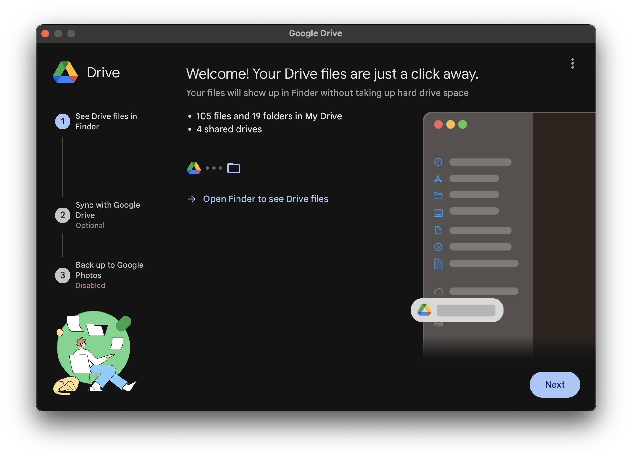Click the step 3 number circle
The height and width of the screenshot is (459, 632).
[x=63, y=275]
